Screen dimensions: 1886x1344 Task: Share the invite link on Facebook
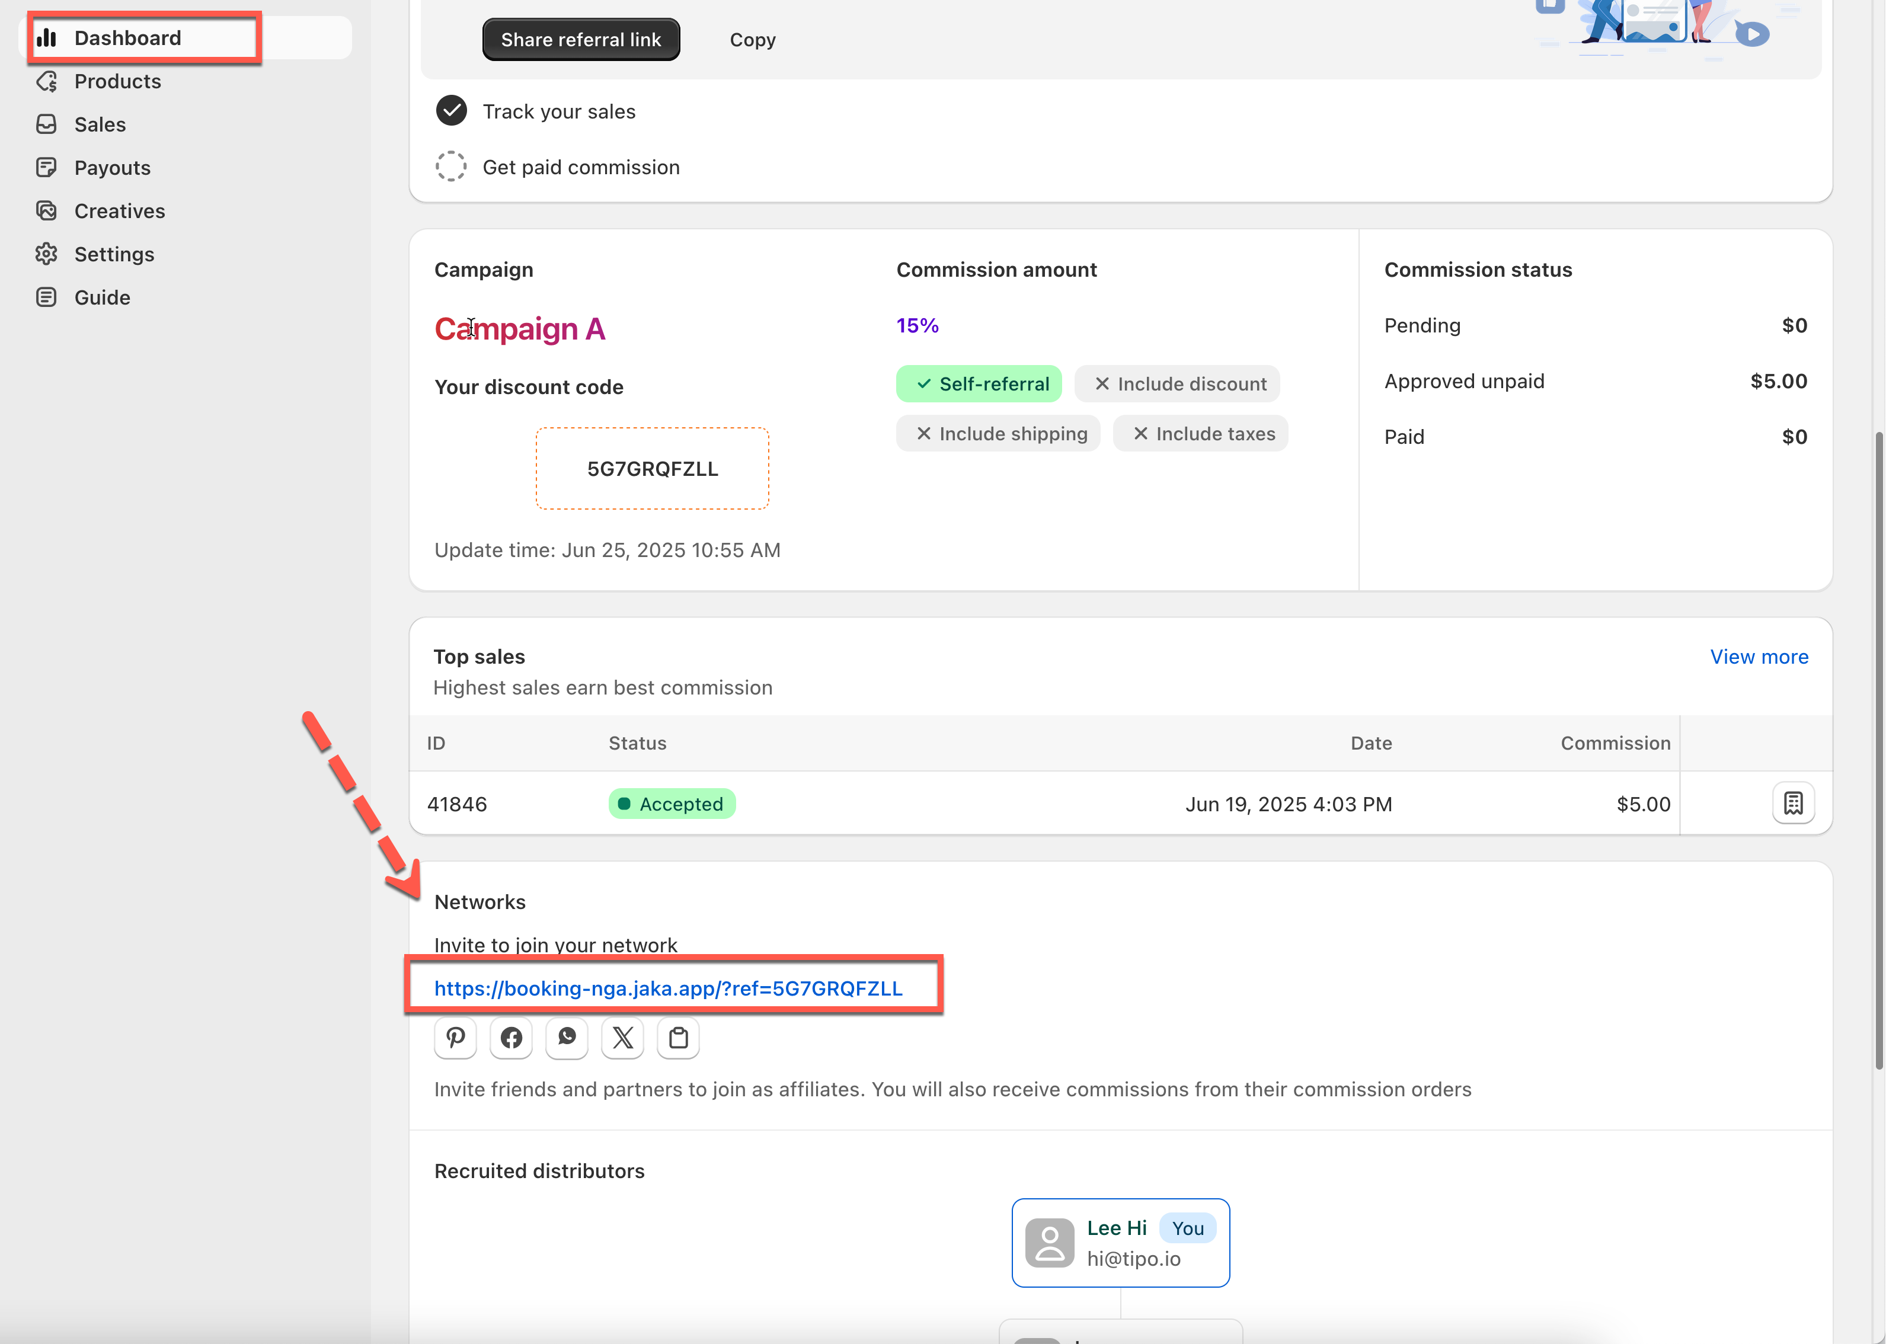(x=510, y=1038)
